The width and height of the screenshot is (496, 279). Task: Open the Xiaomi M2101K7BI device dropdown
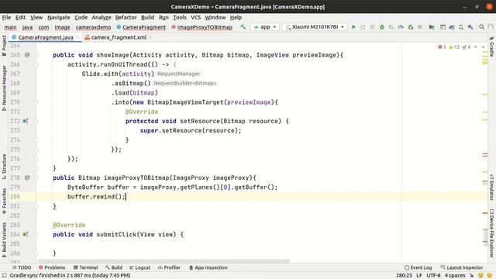[x=315, y=27]
